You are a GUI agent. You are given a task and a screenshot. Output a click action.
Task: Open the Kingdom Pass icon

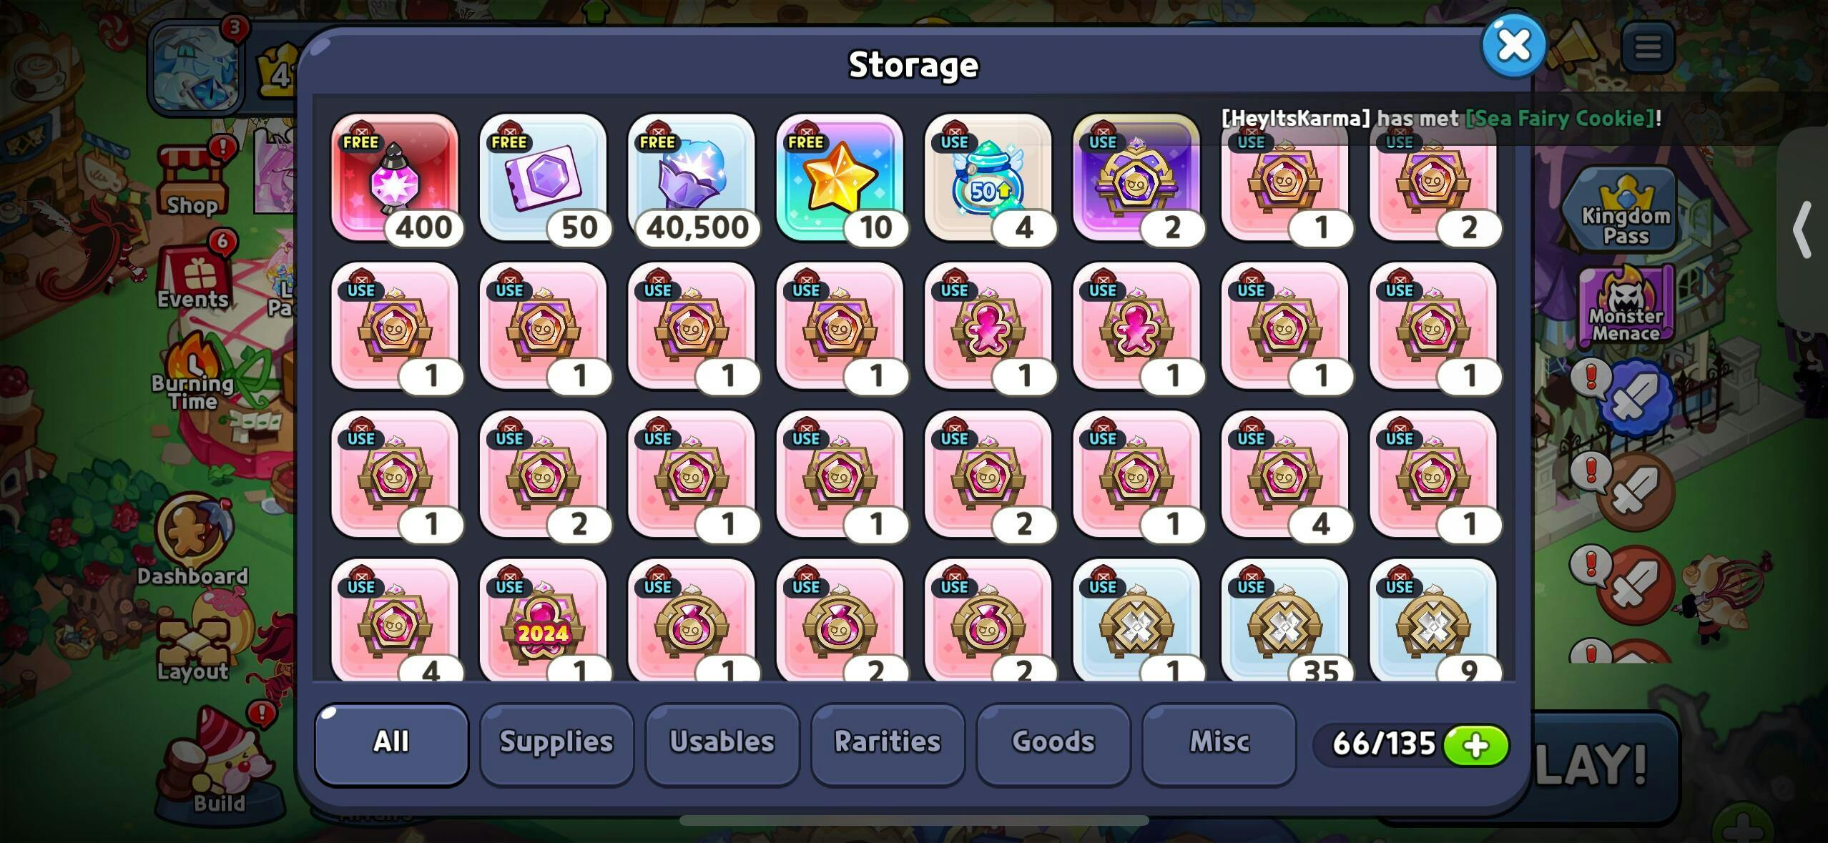point(1626,210)
